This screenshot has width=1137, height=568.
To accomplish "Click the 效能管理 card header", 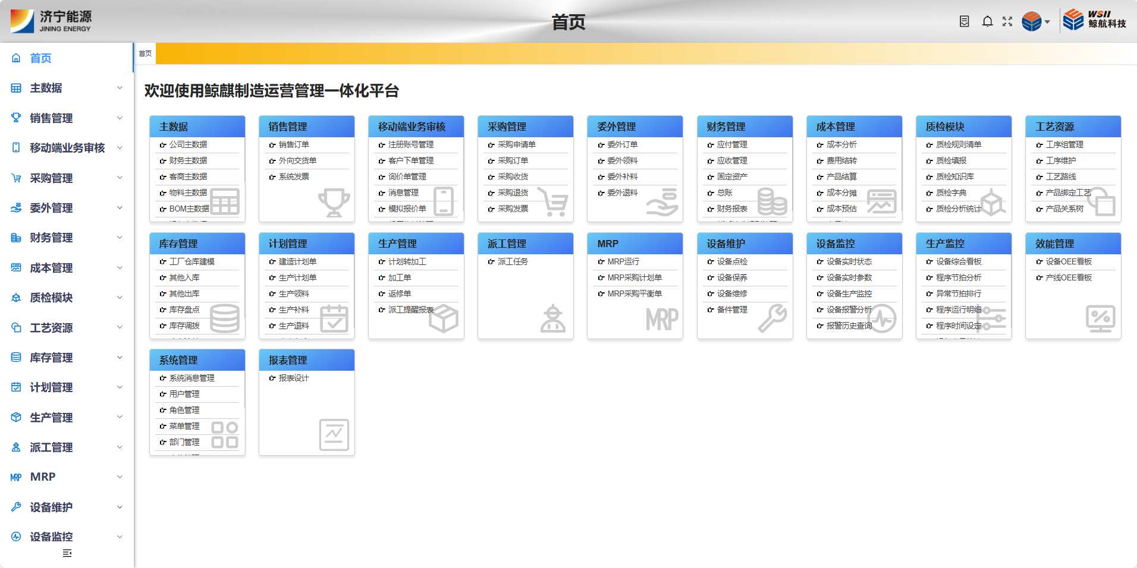I will (x=1073, y=244).
